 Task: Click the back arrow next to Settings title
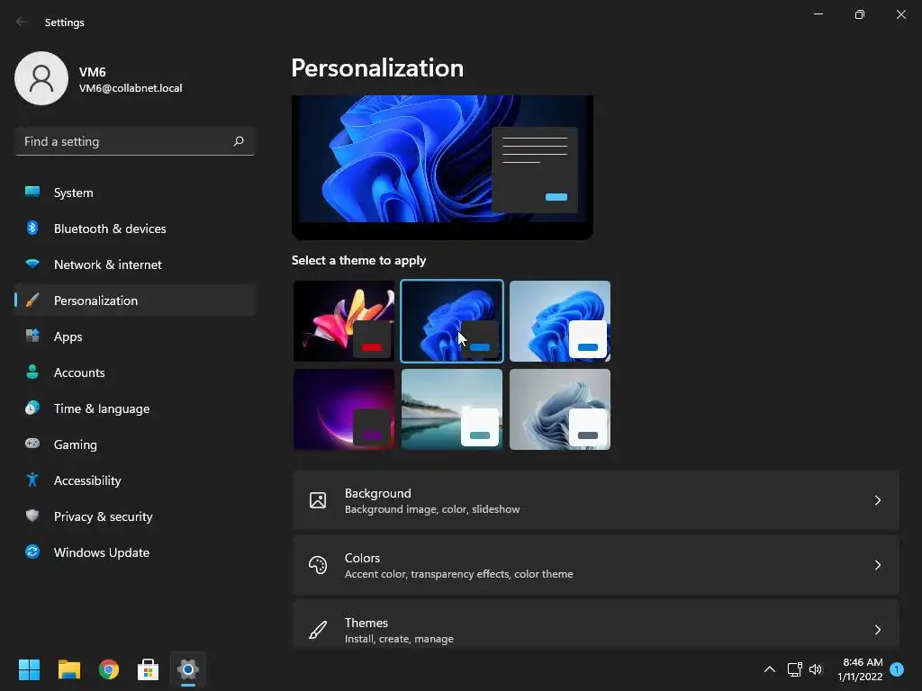[22, 22]
